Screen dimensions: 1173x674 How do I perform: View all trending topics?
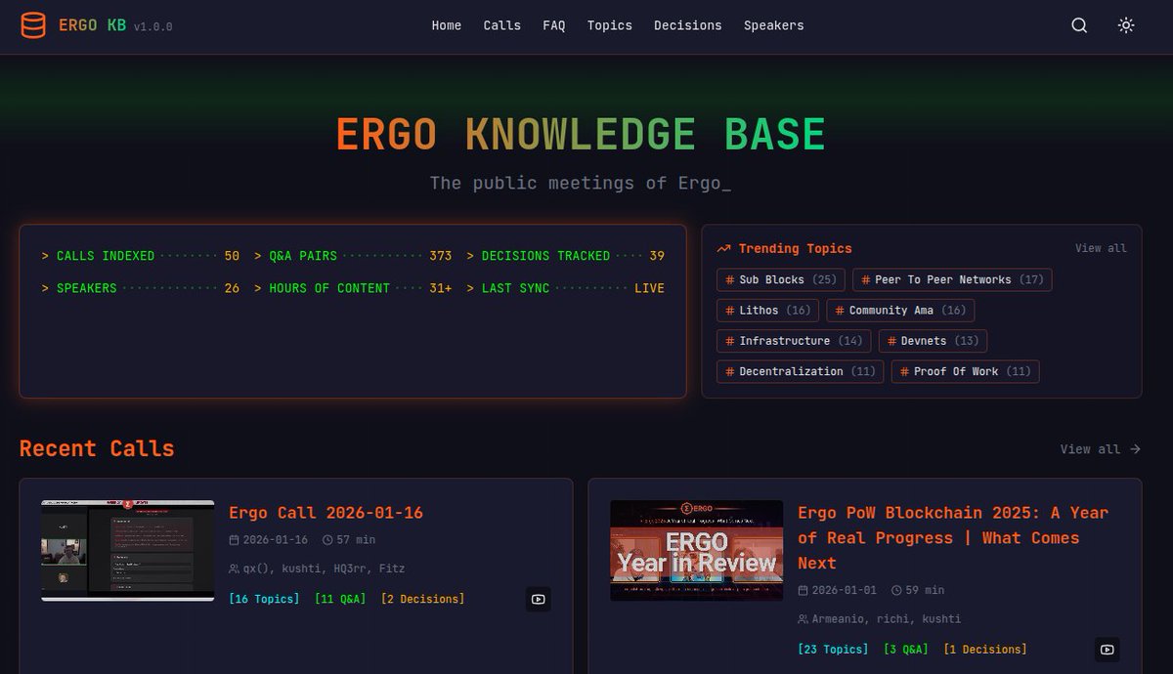tap(1101, 248)
